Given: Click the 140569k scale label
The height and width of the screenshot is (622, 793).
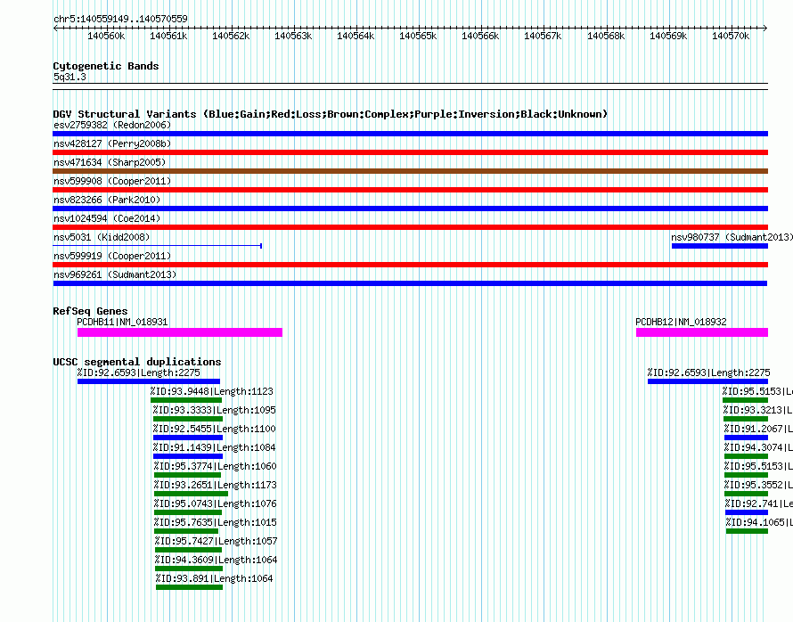Looking at the screenshot, I should [668, 36].
